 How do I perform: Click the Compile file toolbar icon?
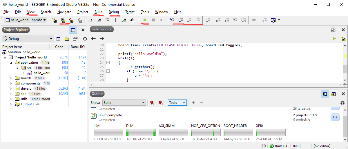pos(54,20)
